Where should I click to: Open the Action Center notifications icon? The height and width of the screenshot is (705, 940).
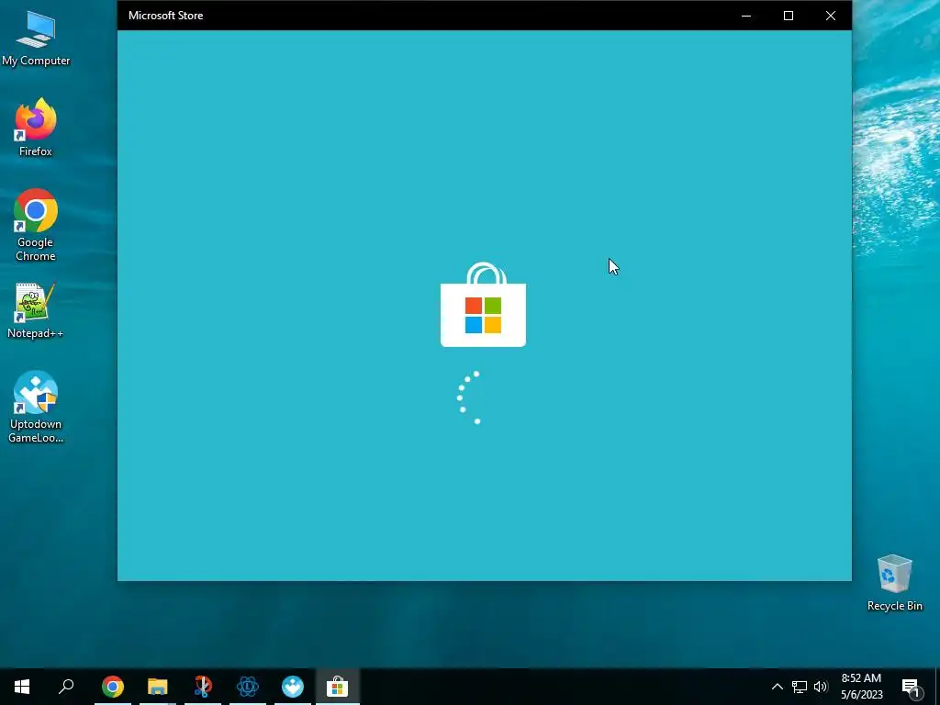[912, 687]
